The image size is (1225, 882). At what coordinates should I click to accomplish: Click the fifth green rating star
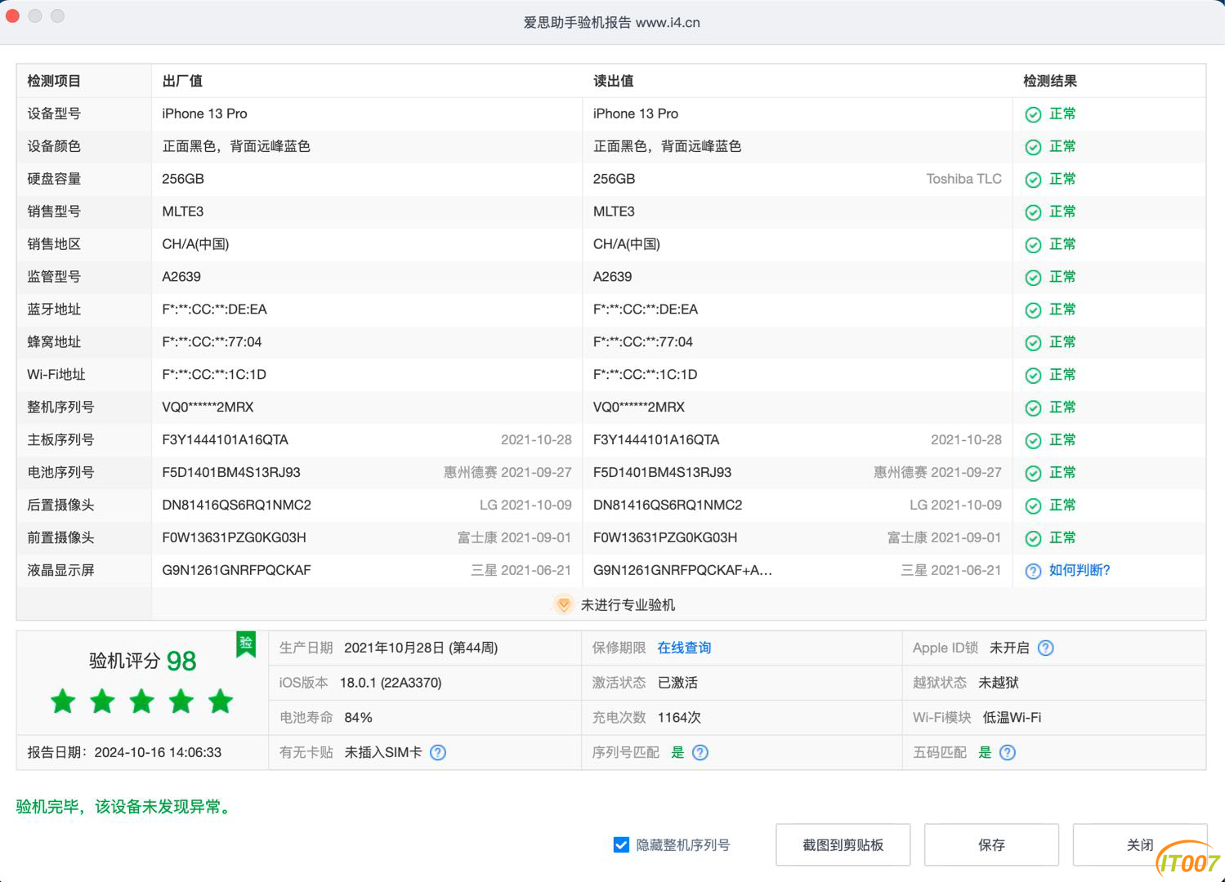(x=221, y=701)
